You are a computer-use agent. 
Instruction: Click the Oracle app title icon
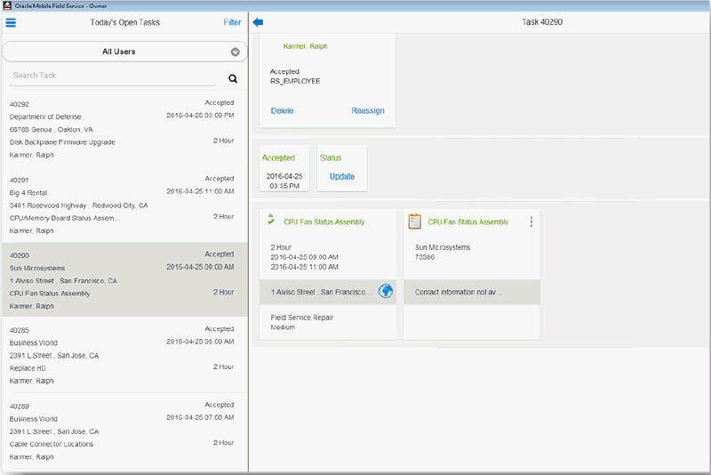[x=7, y=5]
